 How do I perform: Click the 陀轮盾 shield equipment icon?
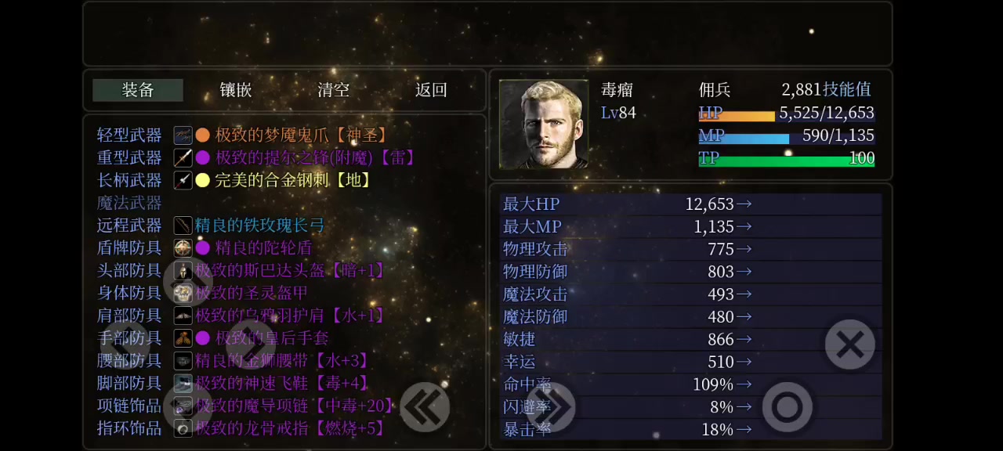(183, 248)
